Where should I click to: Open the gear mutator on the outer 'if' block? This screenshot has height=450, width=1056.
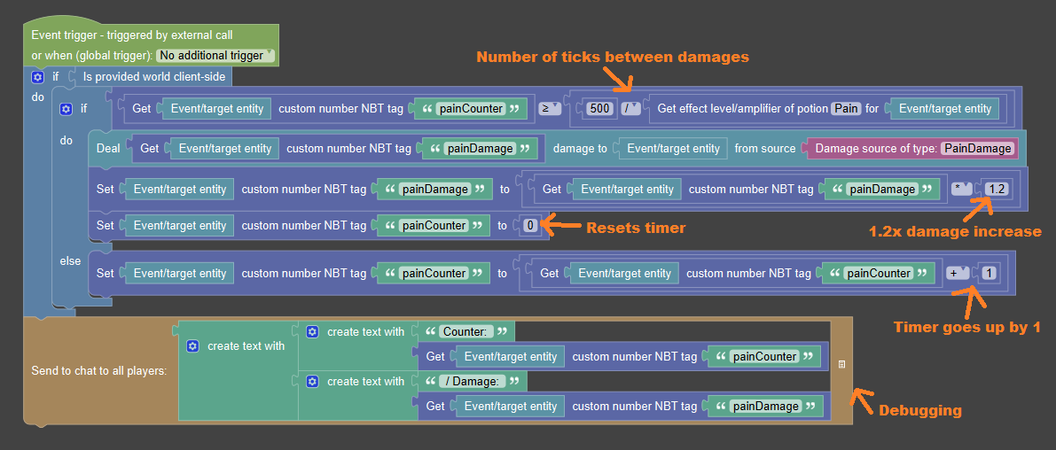click(38, 77)
